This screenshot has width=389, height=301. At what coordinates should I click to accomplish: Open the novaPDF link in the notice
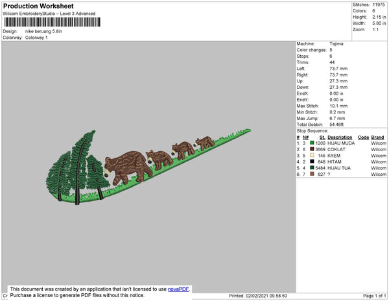coord(179,289)
